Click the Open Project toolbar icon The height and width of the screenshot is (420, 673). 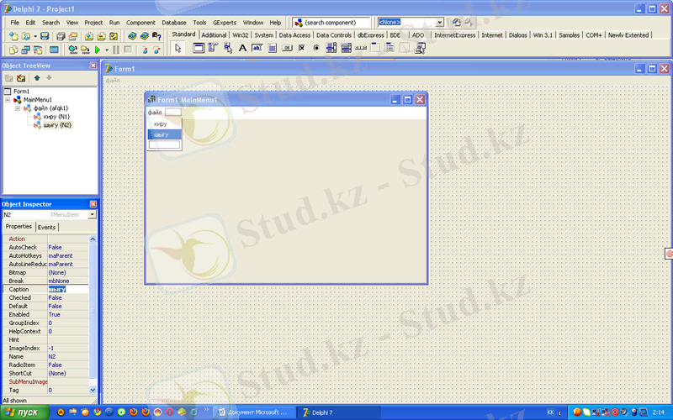pyautogui.click(x=73, y=36)
